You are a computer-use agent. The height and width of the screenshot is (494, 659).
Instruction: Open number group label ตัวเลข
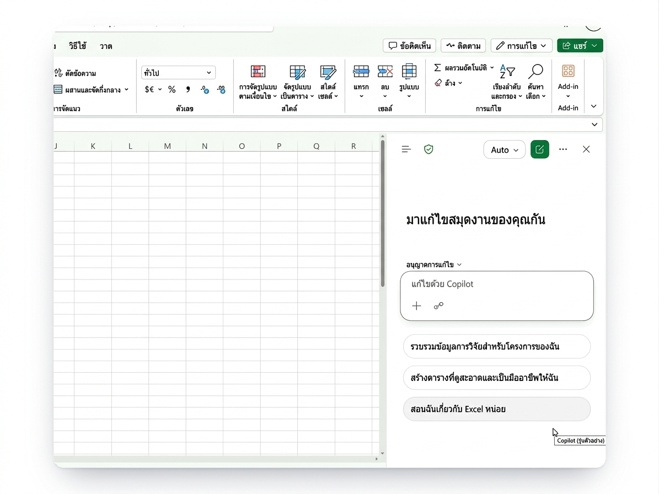point(185,109)
